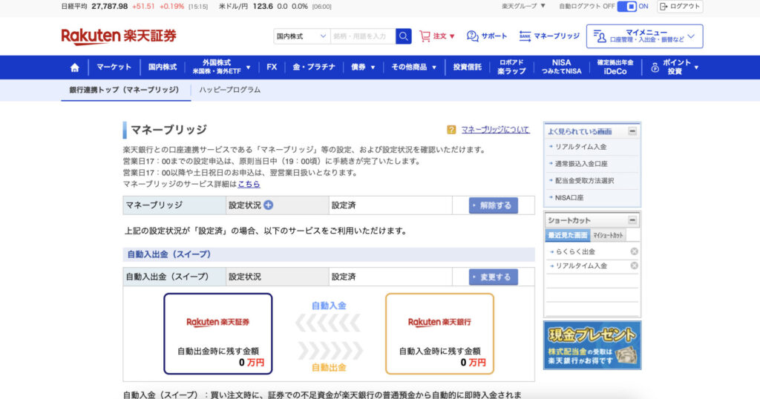Open マネーブリッジ bank link in header

(x=549, y=36)
